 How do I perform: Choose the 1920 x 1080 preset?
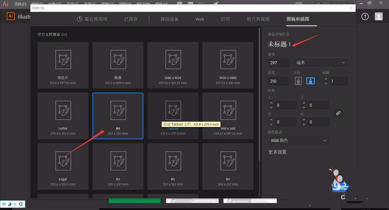228,65
